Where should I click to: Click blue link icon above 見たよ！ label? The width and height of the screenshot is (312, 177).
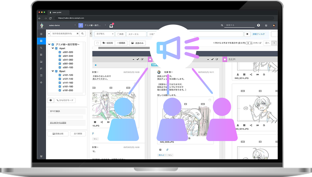(167, 150)
